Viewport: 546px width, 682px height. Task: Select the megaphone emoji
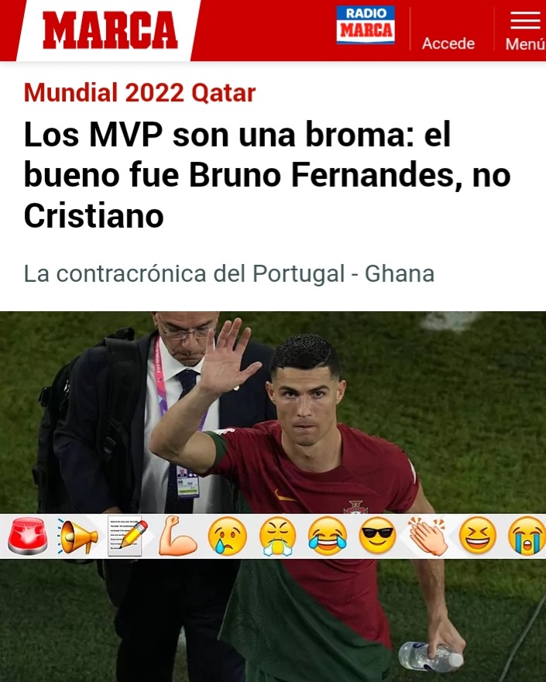[77, 536]
